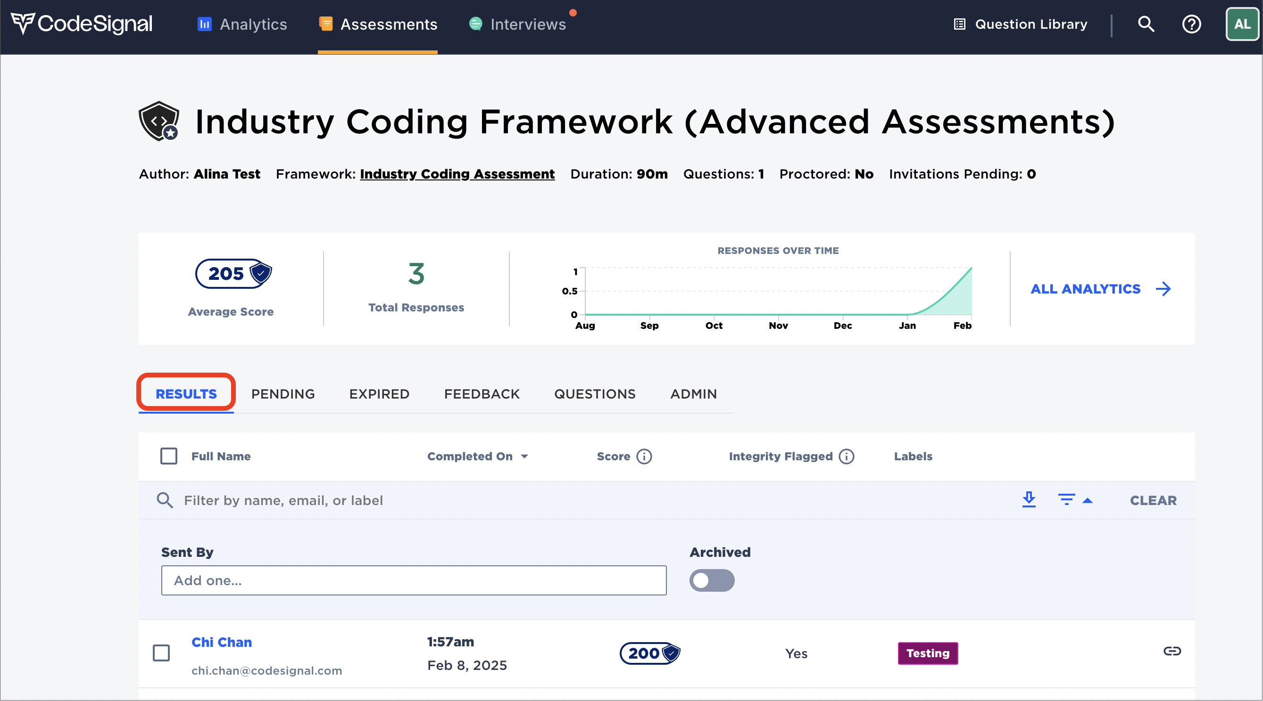Sort by Completed On column
Viewport: 1263px width, 701px height.
477,456
